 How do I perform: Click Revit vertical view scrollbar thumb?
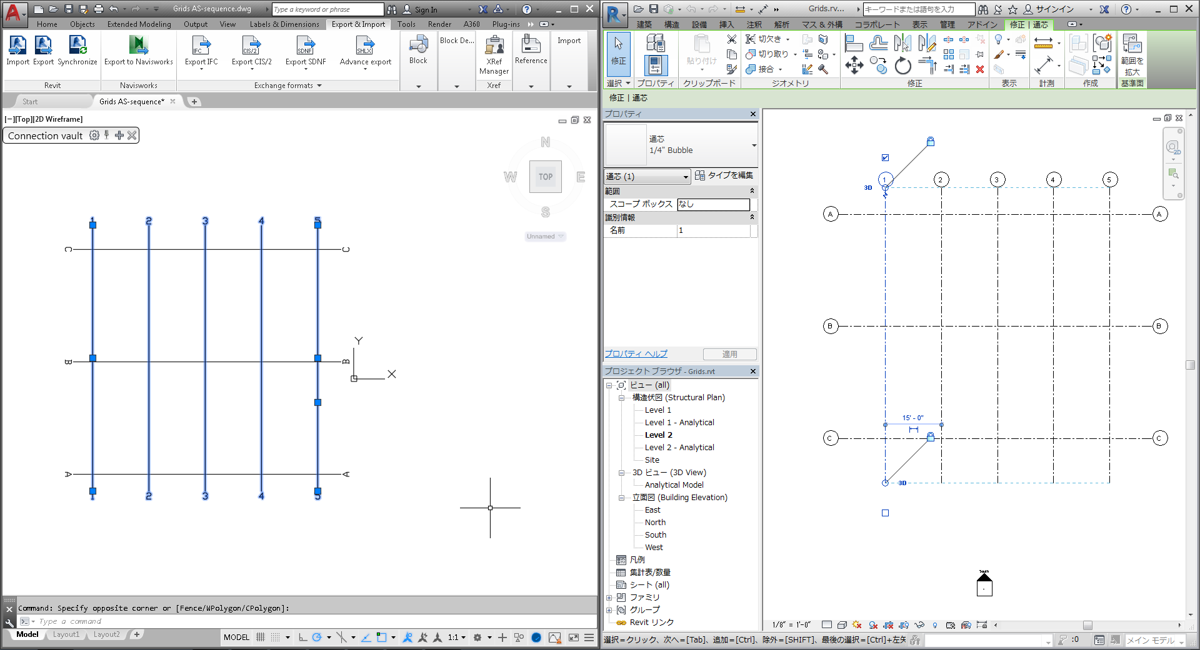click(1190, 365)
